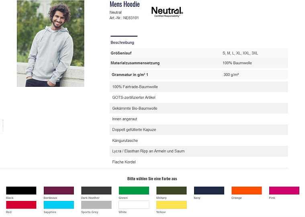Click the Black color name label
The image size is (305, 217).
[10, 198]
